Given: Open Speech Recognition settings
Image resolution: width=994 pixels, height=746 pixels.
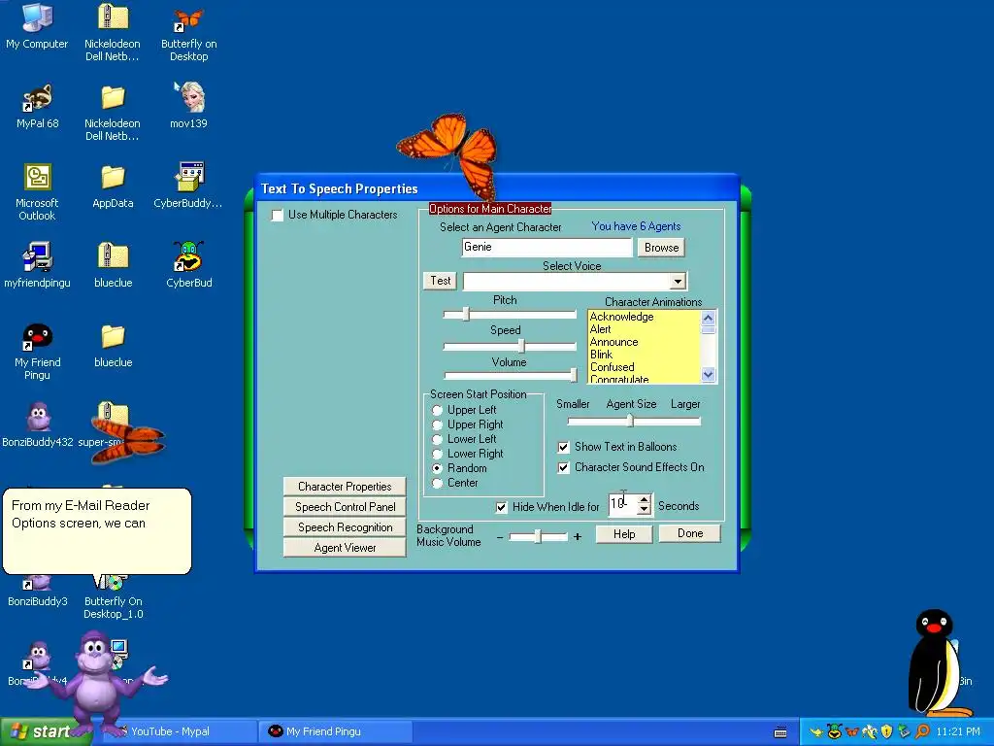Looking at the screenshot, I should [x=345, y=527].
